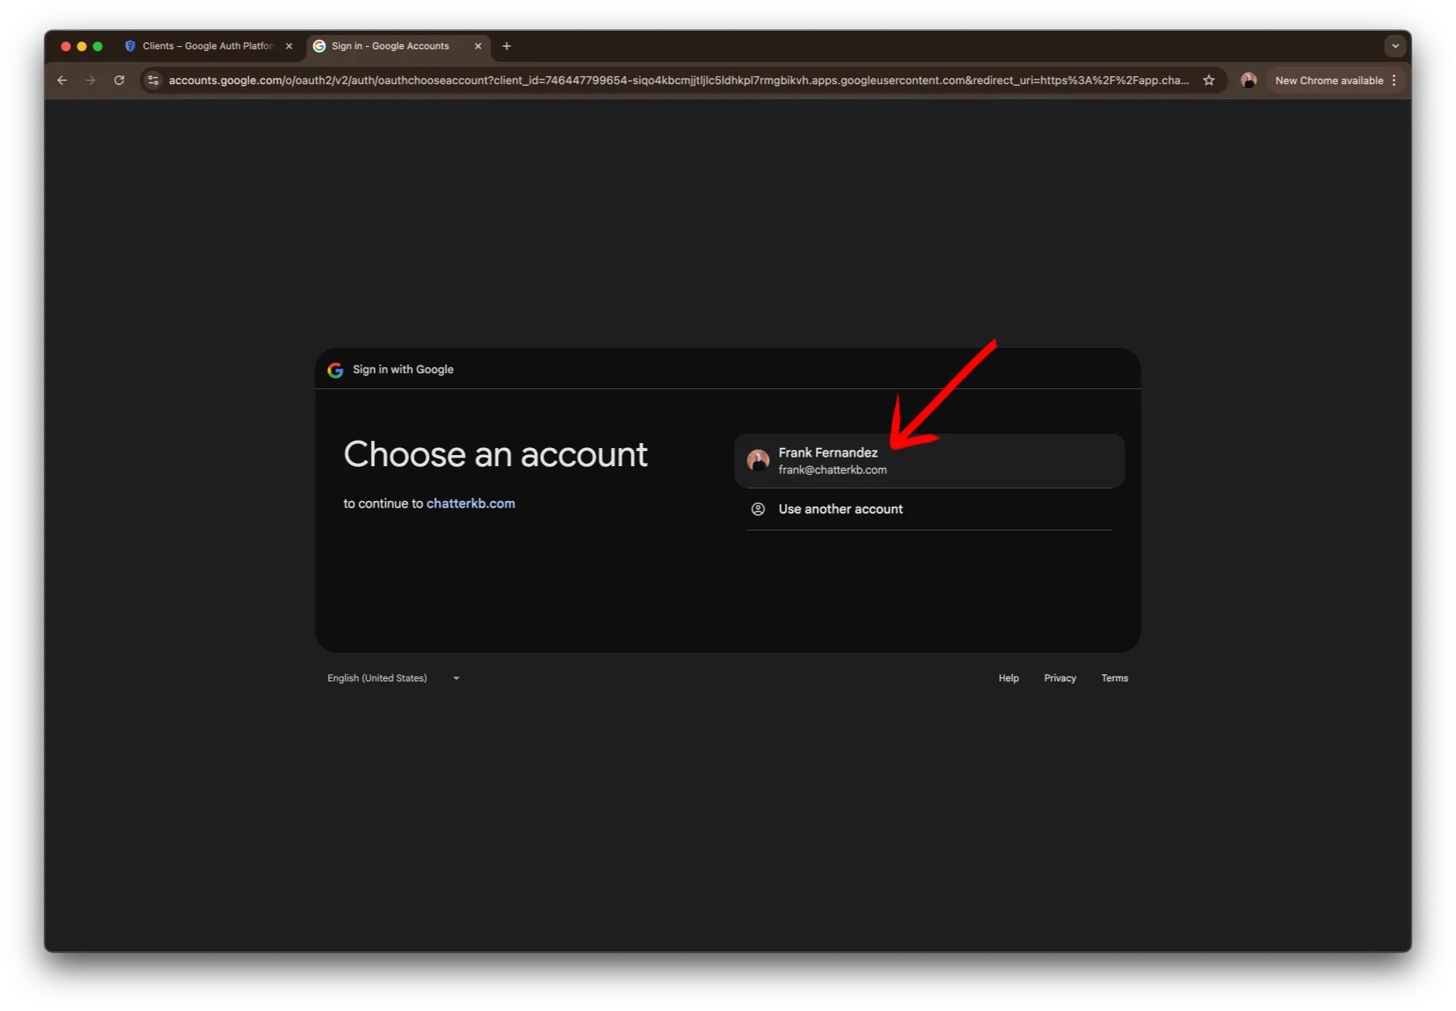Click the person icon beside Use another account
1456x1011 pixels.
758,509
